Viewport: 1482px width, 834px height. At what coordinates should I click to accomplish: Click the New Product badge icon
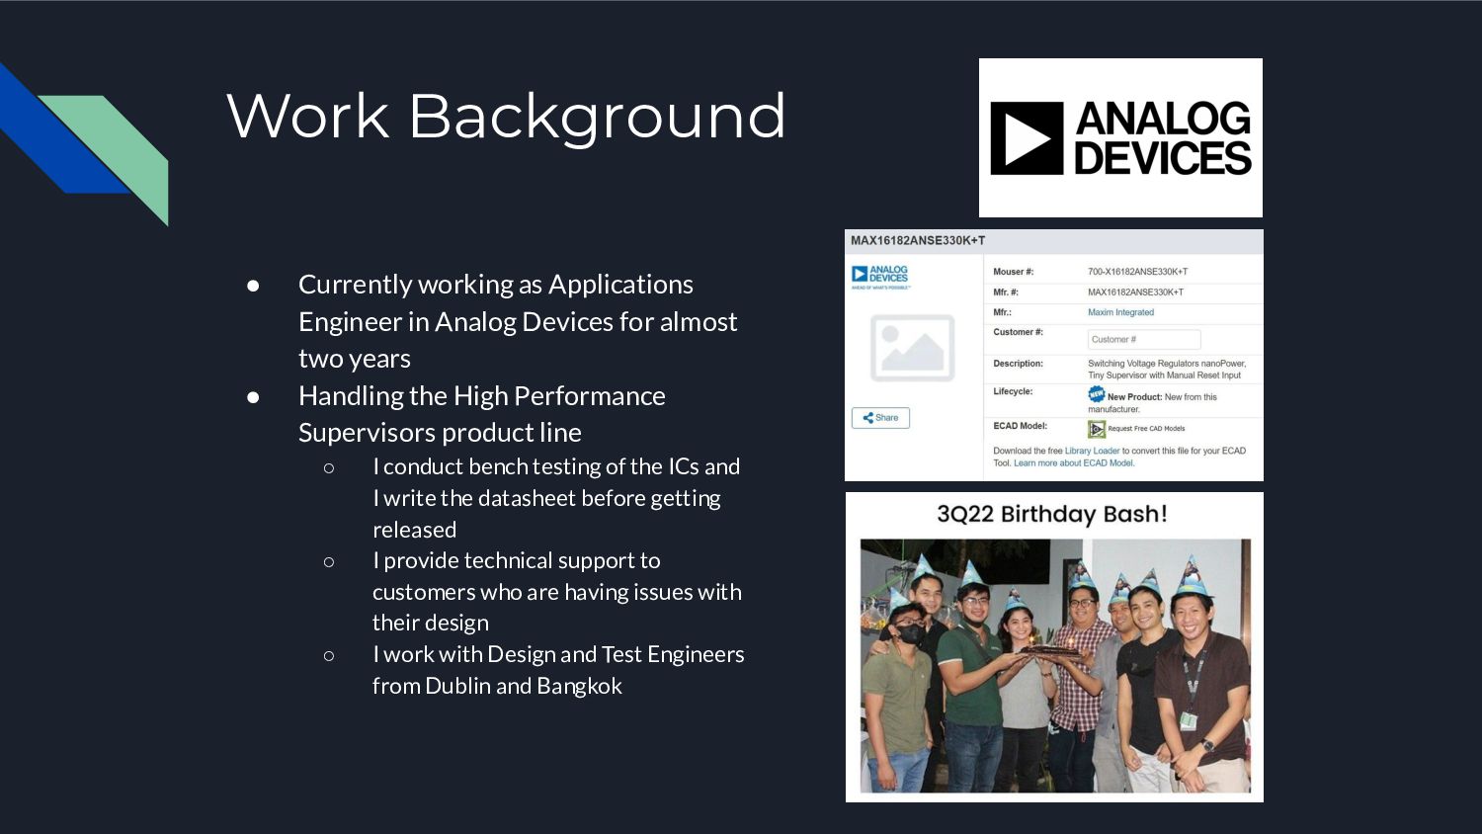(1097, 394)
